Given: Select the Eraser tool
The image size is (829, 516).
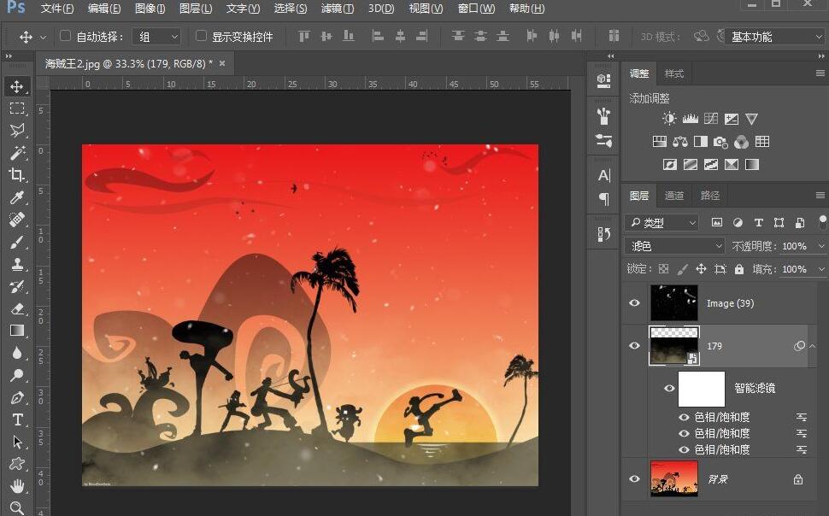Looking at the screenshot, I should tap(17, 308).
